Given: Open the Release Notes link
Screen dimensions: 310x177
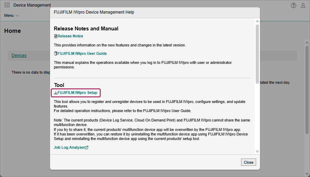Looking at the screenshot, I should [70, 36].
